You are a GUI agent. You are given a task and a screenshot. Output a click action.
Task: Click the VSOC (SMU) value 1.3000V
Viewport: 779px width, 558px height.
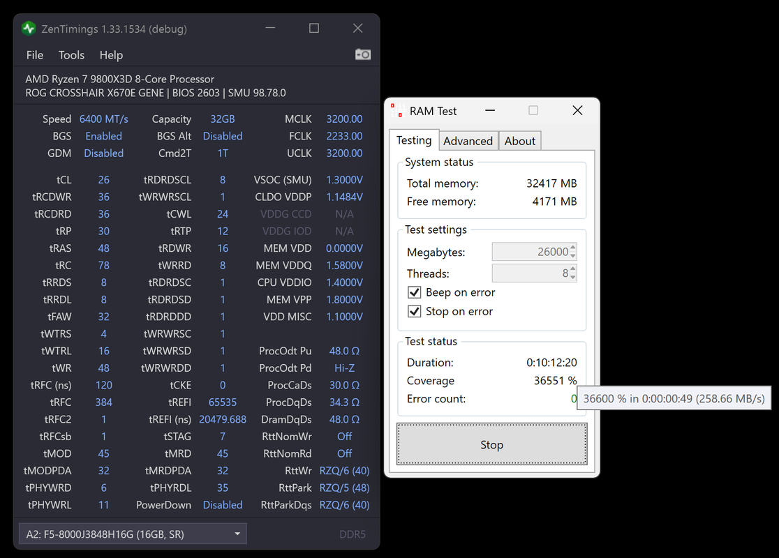[x=344, y=180]
